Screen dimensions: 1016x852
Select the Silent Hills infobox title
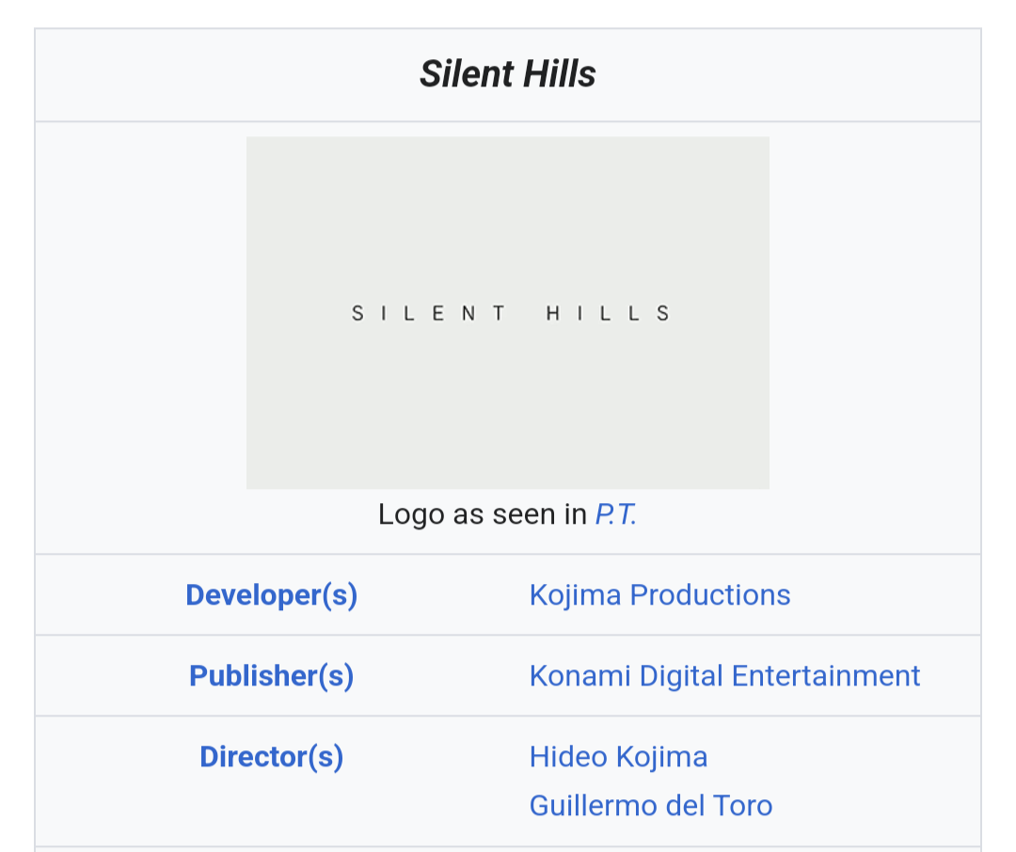(507, 73)
